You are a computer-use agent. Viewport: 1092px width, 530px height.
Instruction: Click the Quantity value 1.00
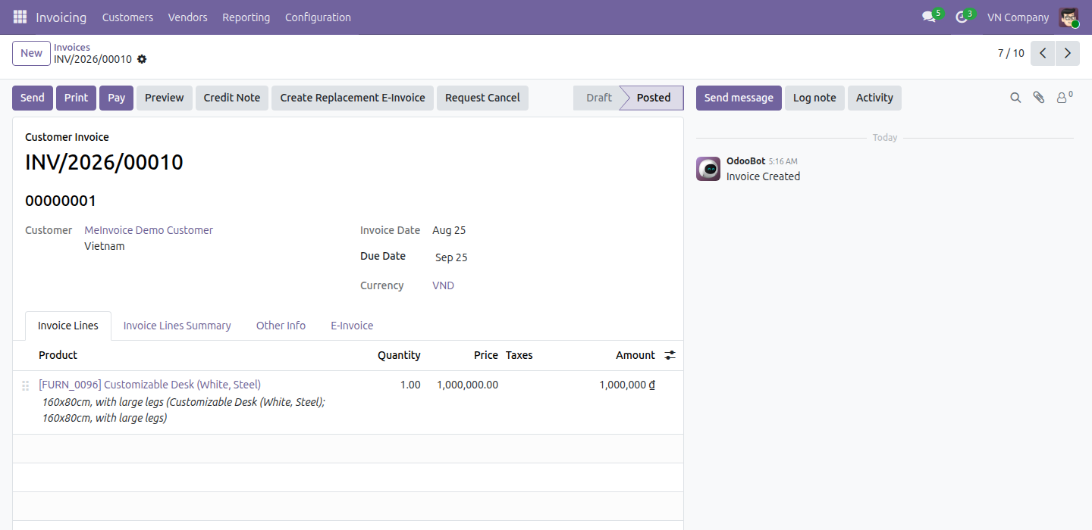(x=410, y=385)
